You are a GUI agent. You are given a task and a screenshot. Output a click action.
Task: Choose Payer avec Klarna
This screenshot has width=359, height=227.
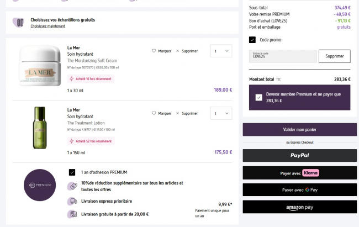299,173
